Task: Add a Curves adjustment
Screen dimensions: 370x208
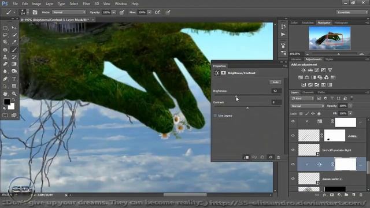Action: click(317, 70)
